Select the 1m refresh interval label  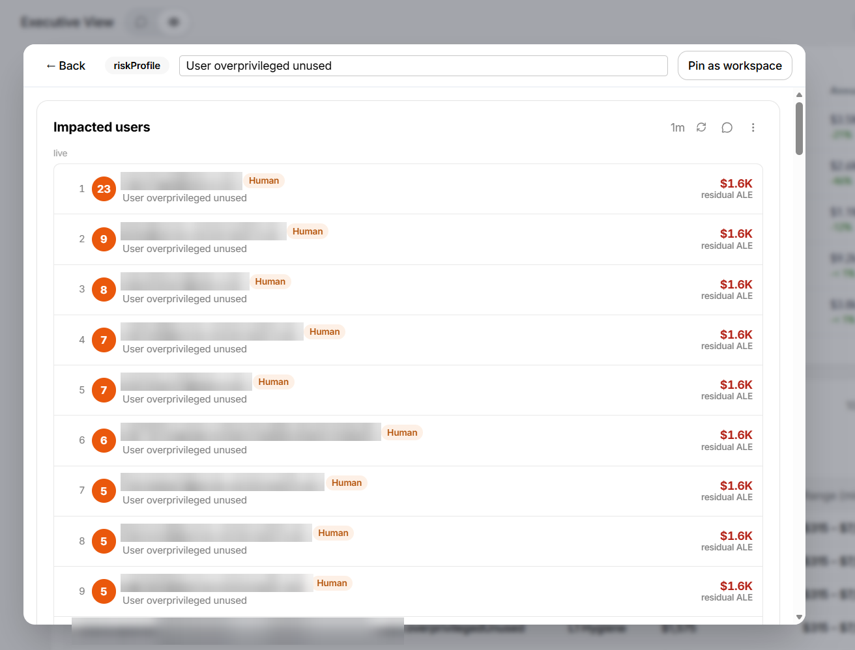pos(678,128)
